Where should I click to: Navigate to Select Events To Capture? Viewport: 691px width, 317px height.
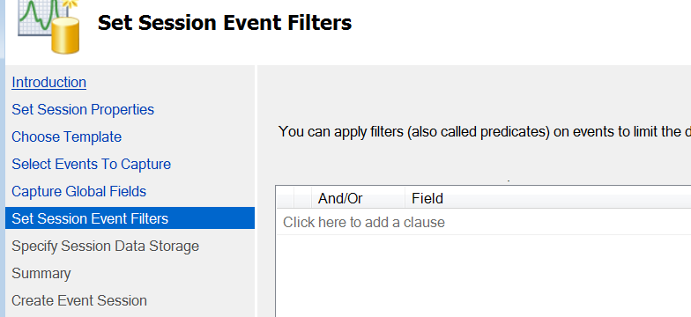(92, 164)
